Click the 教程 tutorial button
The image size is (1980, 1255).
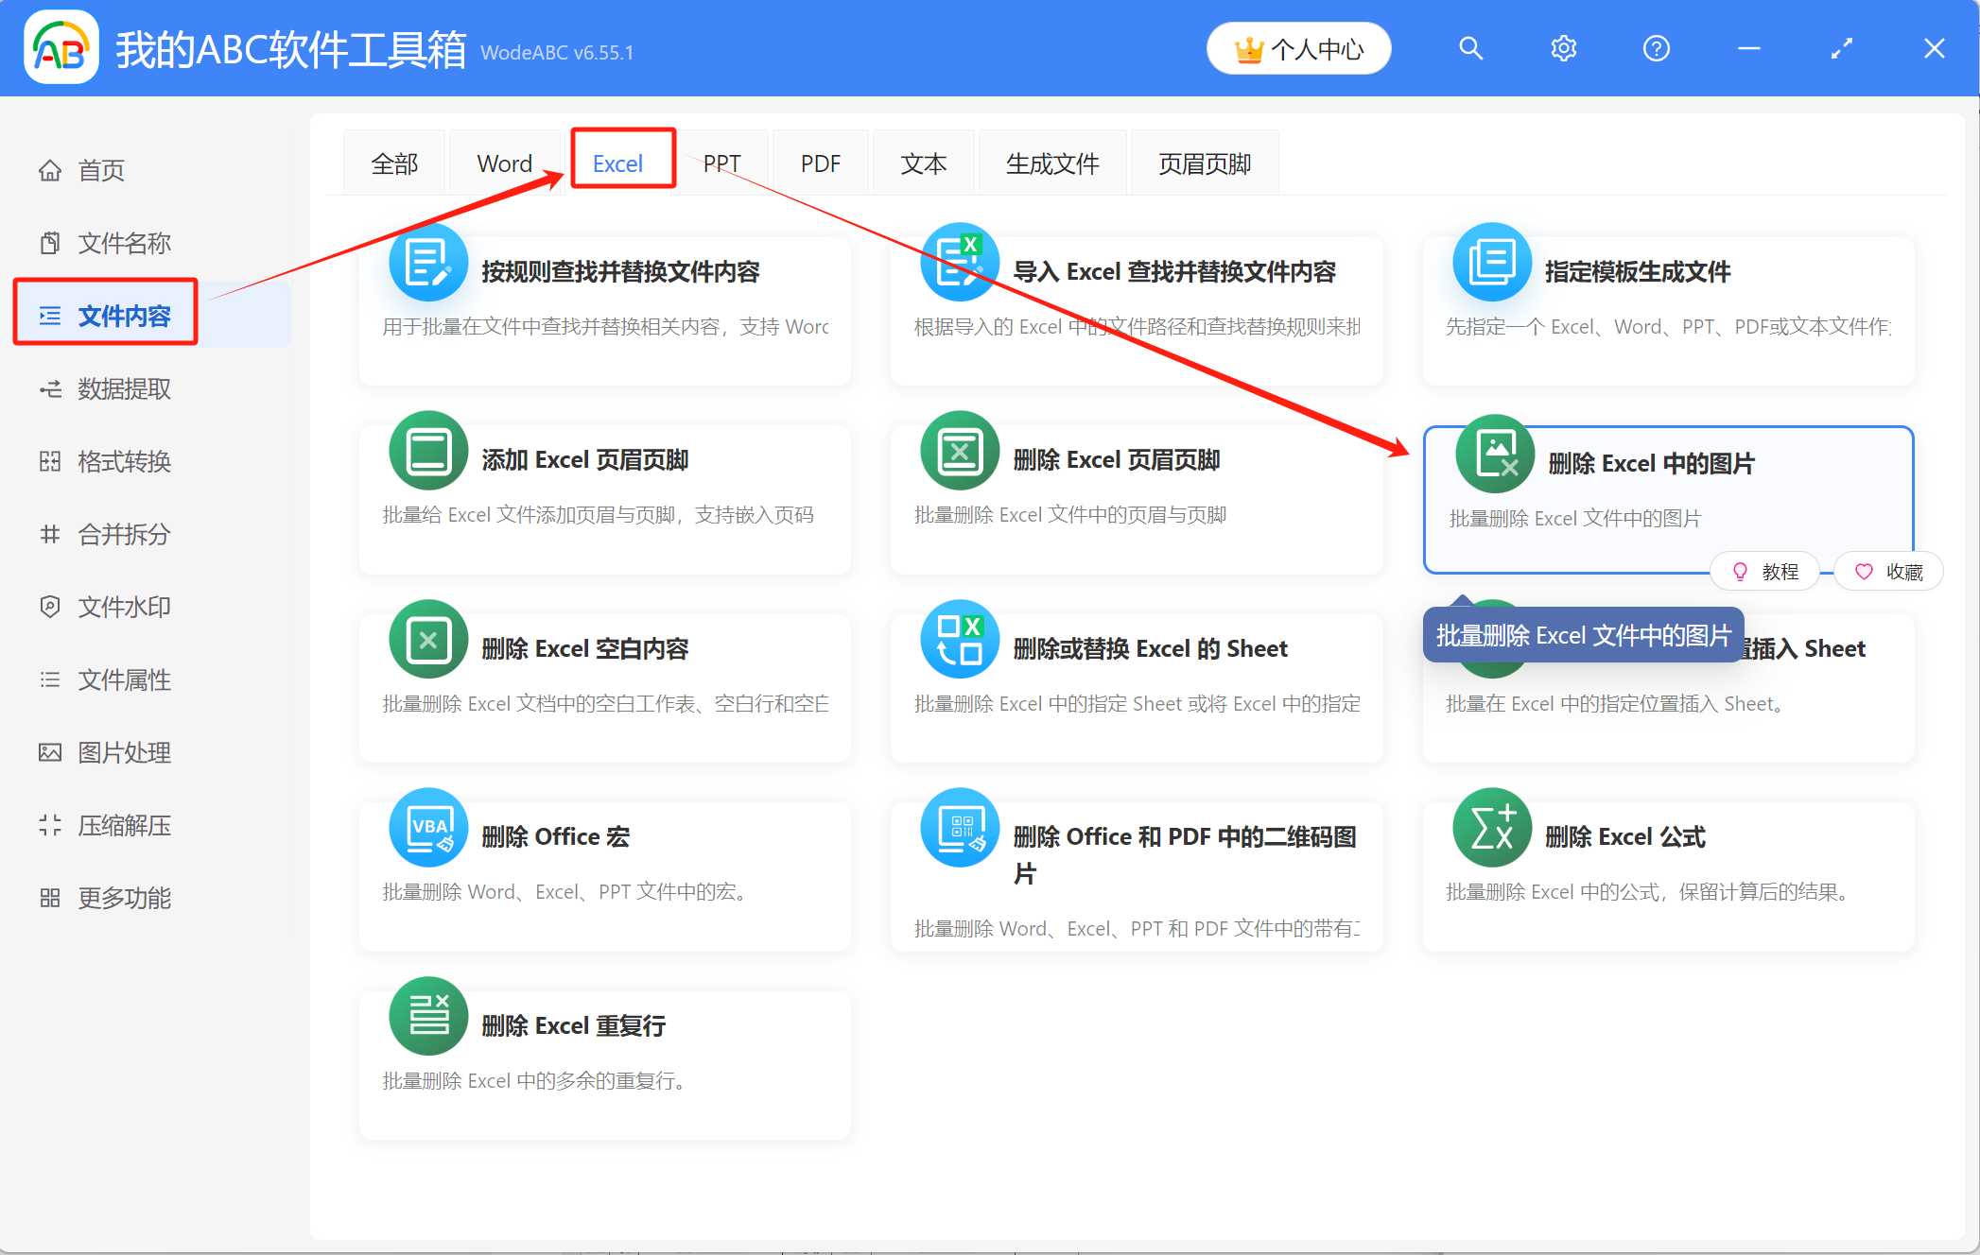[x=1765, y=572]
